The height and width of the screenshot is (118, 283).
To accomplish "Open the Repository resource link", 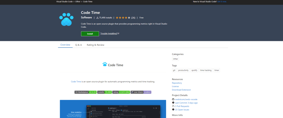I will click(x=177, y=83).
